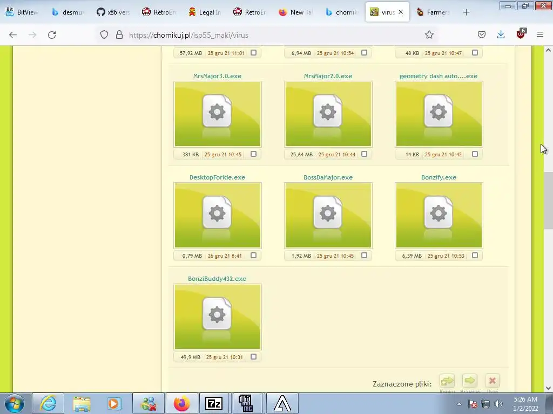Image resolution: width=553 pixels, height=414 pixels.
Task: Switch to the New Tab tab
Action: pos(295,12)
